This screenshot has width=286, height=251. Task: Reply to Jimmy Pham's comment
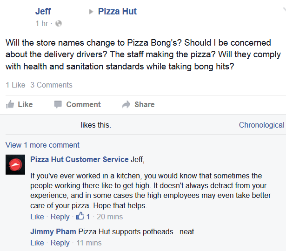(x=60, y=243)
